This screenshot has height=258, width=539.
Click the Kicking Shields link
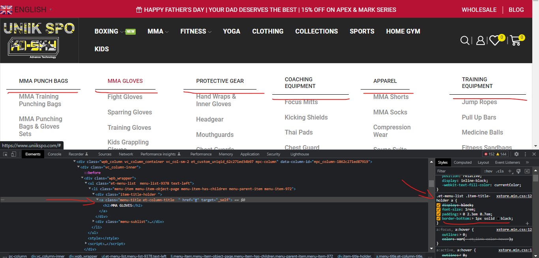tap(306, 117)
